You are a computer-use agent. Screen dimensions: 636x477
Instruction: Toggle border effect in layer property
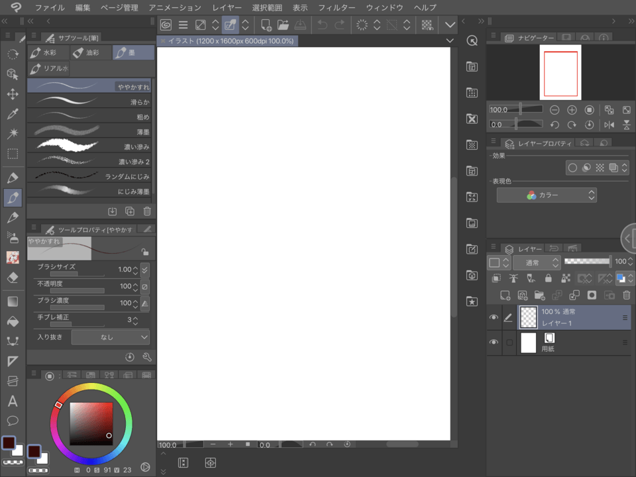(572, 168)
